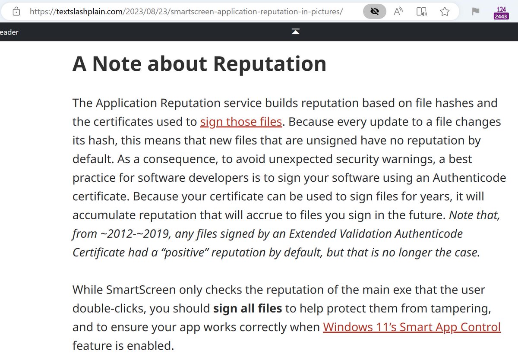Screen dimensions: 518x360
Task: Click the flag extension icon
Action: click(475, 12)
